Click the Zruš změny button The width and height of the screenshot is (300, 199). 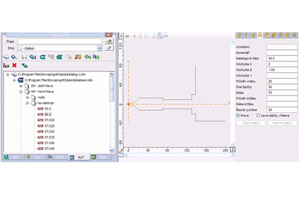(x=251, y=123)
